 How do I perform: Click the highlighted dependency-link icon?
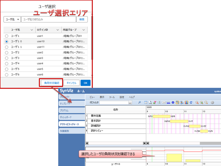click(x=178, y=103)
